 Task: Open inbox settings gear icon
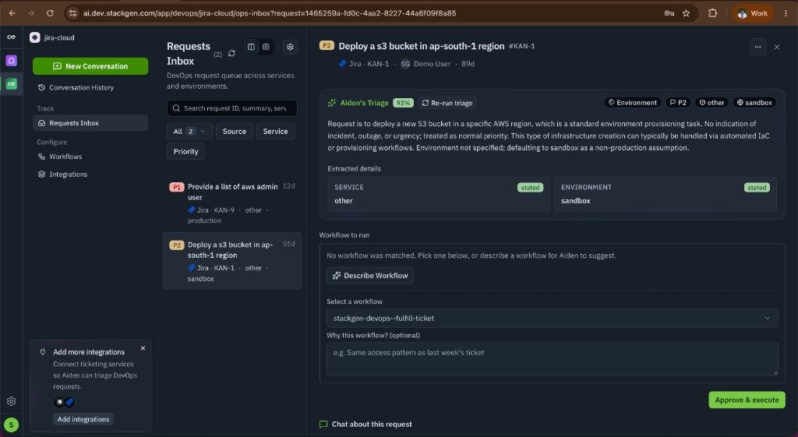290,47
